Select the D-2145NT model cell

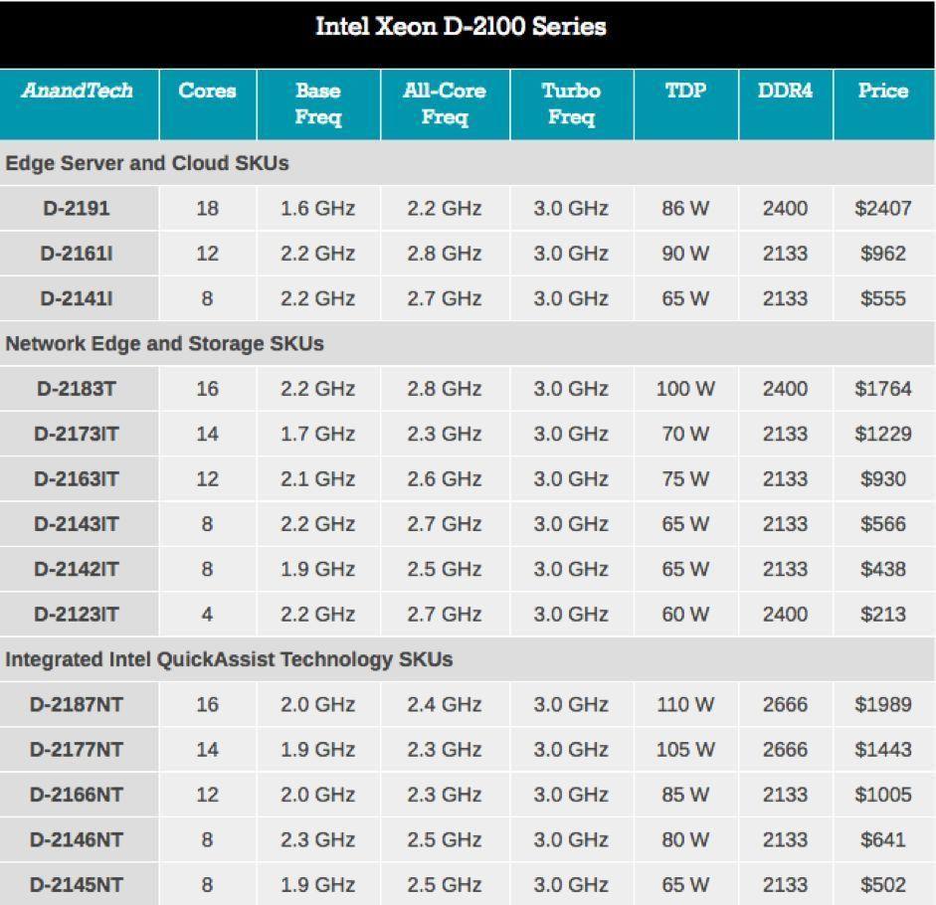tap(77, 885)
